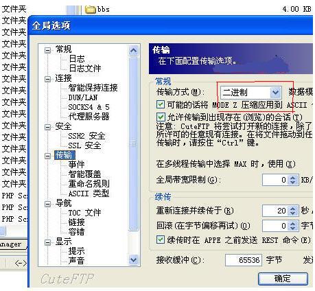Click the 重新连接并续传于 field showing 20
This screenshot has width=315, height=291.
point(276,211)
